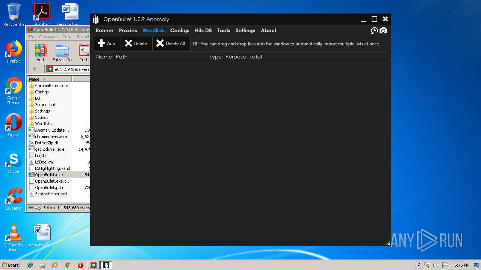
Task: Click the WinRAR Test icon
Action: [x=83, y=53]
